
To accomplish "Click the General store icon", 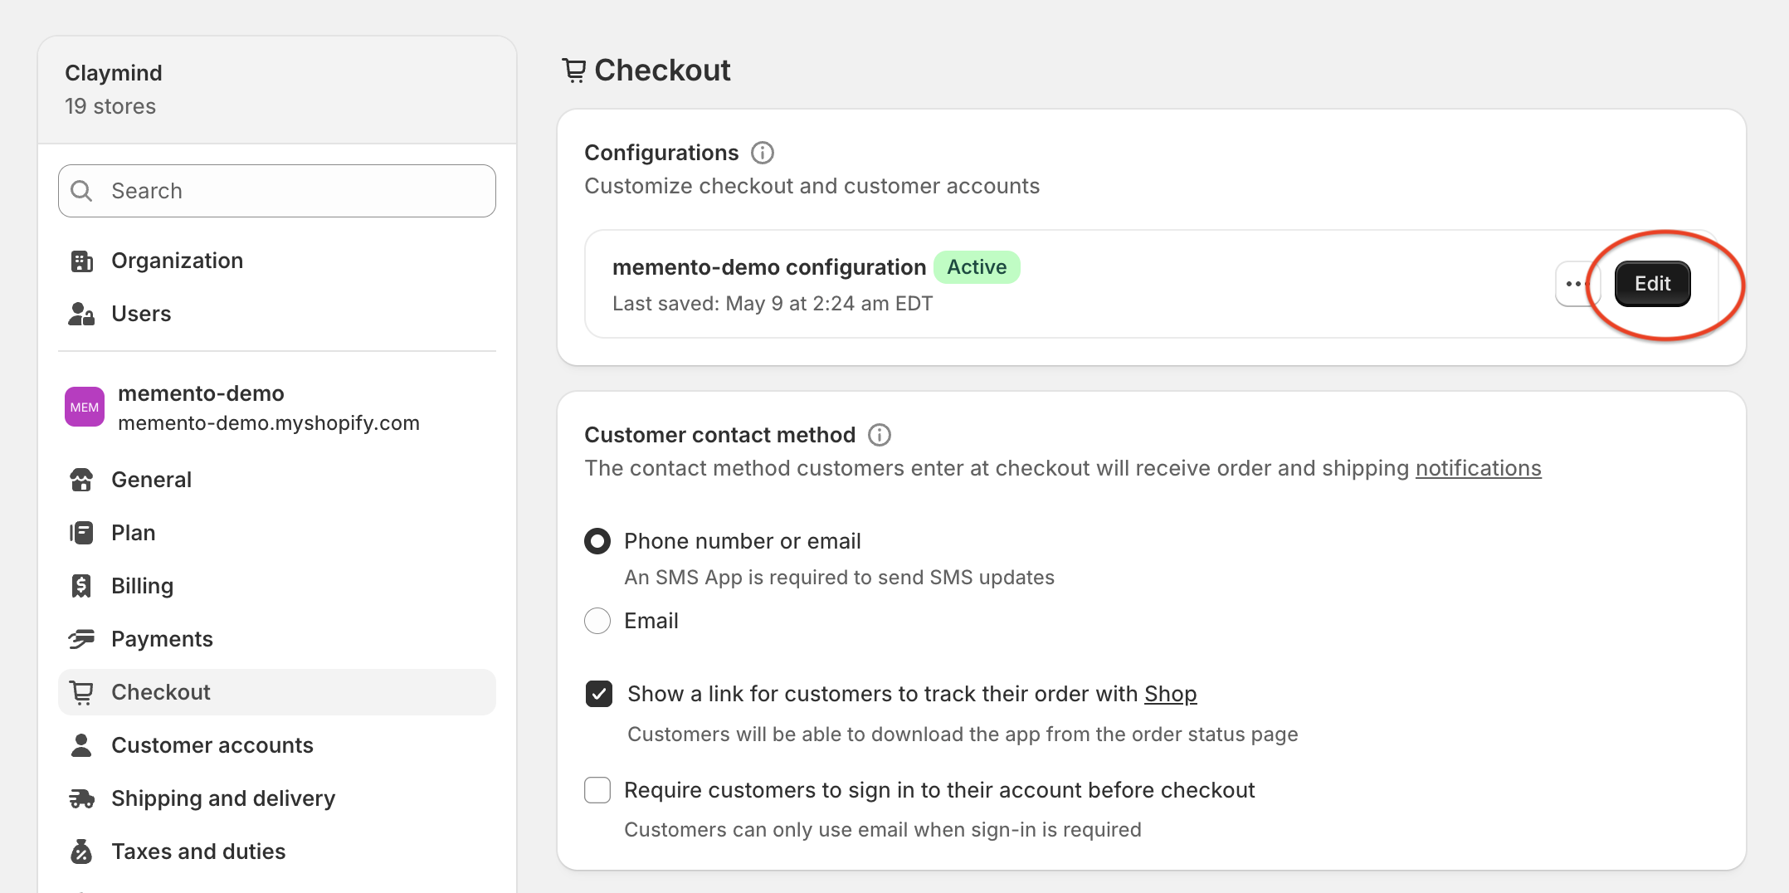I will click(81, 481).
